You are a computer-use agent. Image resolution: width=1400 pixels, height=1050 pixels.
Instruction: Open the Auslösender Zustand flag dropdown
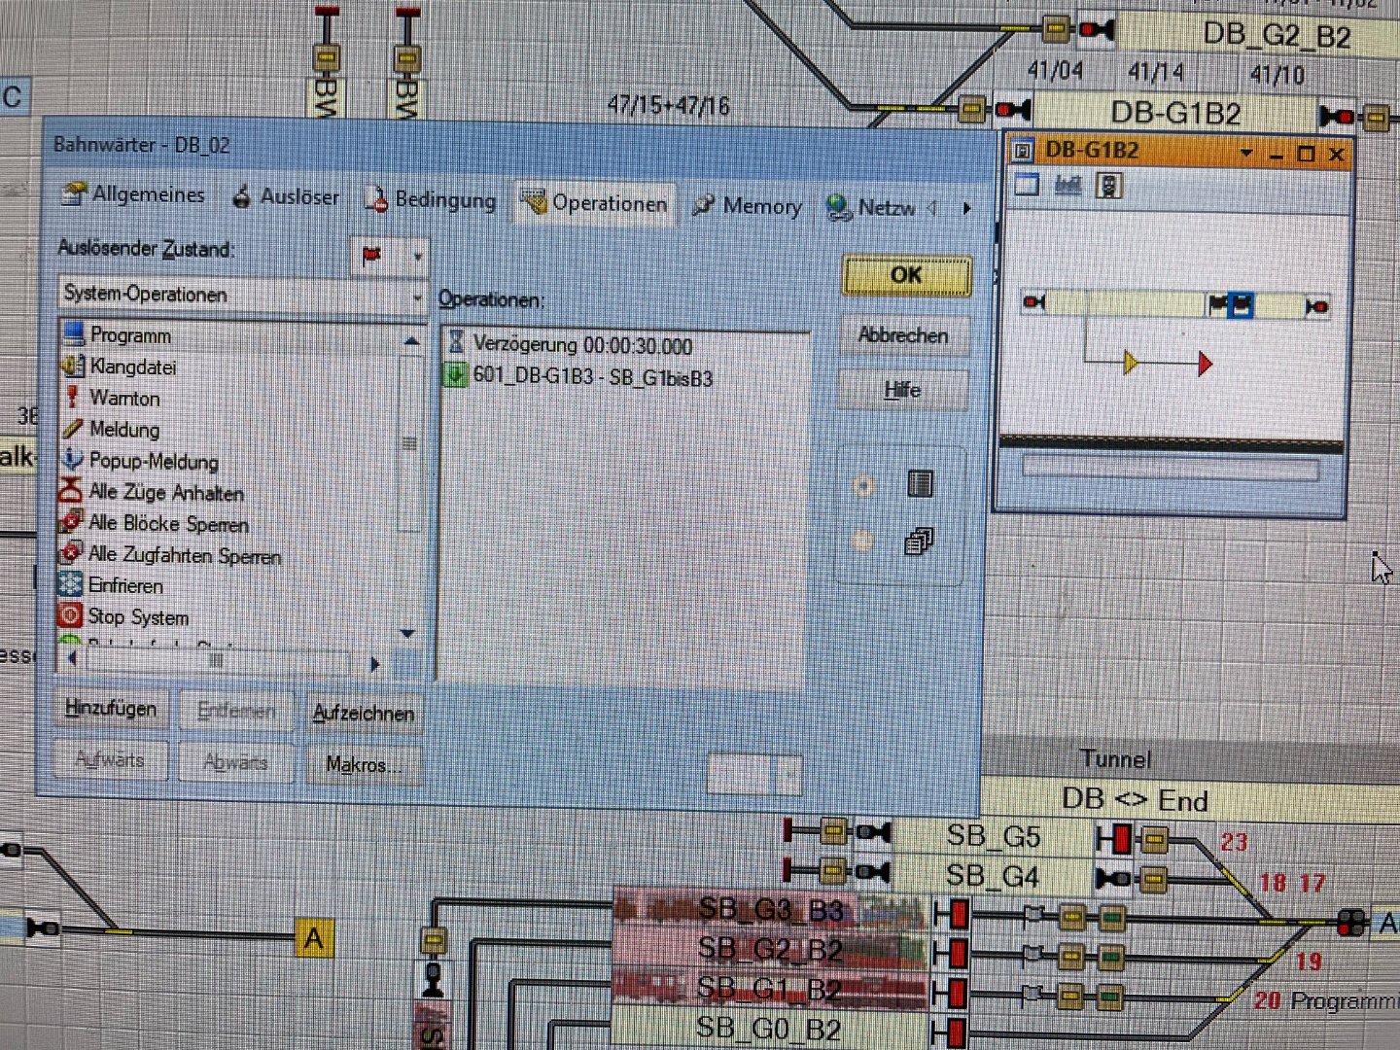[x=417, y=258]
